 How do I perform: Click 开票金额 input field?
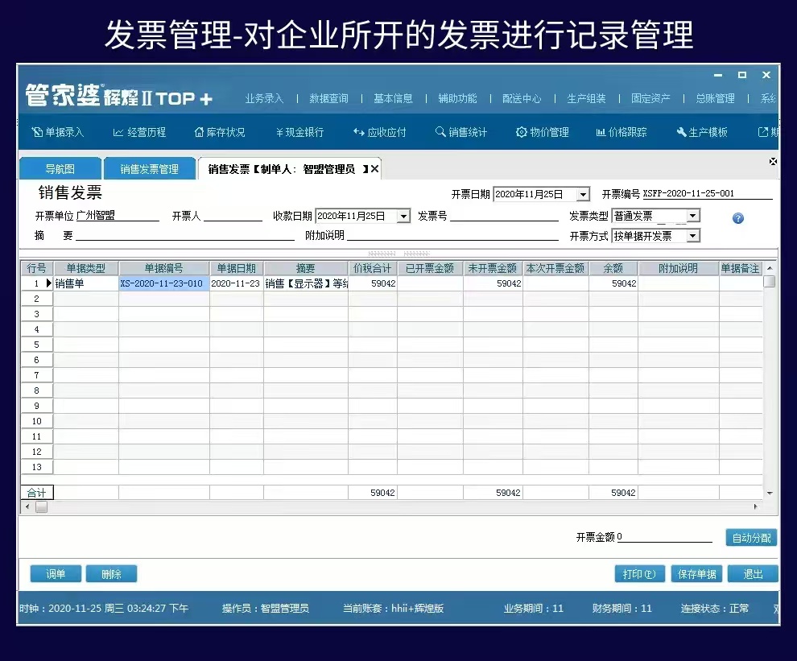tap(664, 537)
